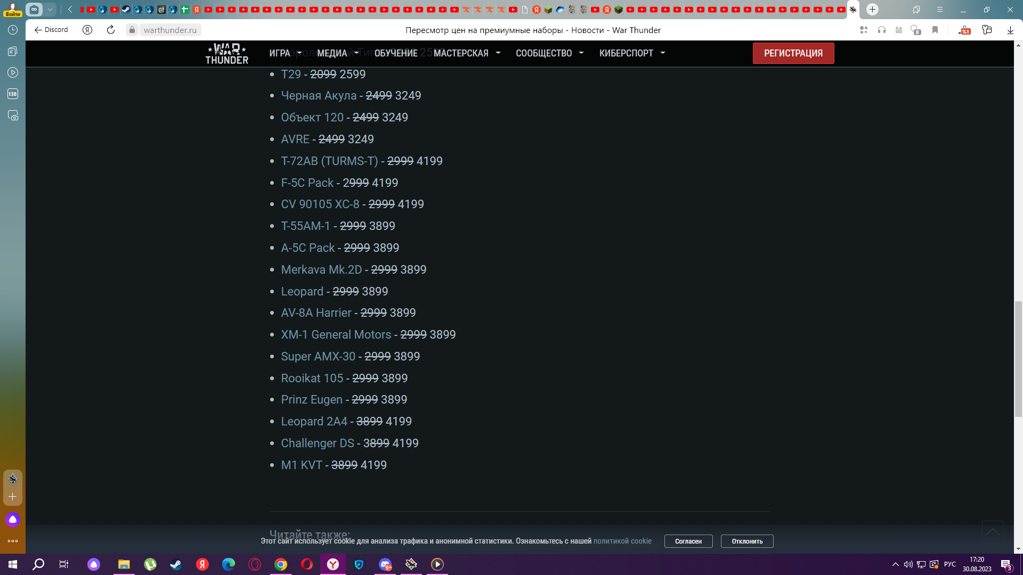Open the CV 90105 XC-8 link
Image resolution: width=1023 pixels, height=575 pixels.
pos(320,204)
